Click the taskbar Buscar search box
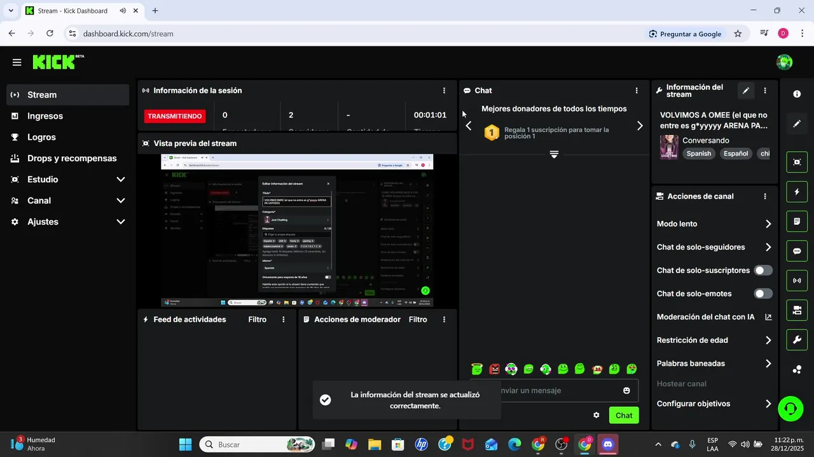814x457 pixels. tap(257, 444)
